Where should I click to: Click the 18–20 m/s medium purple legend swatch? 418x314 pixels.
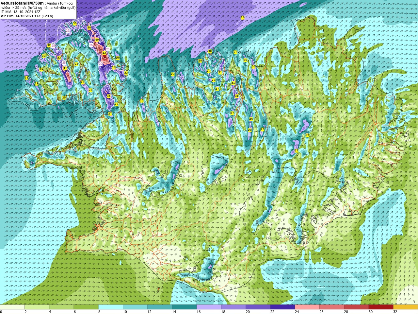point(233,307)
